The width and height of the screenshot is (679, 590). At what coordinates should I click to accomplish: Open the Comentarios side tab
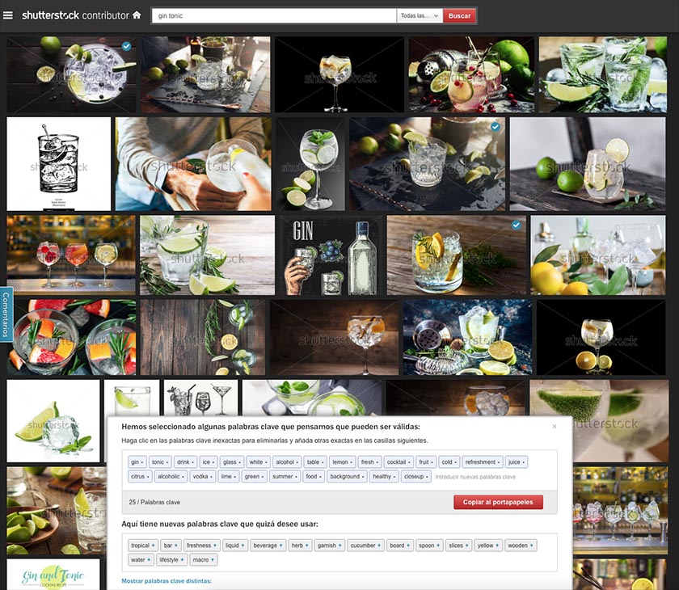pos(6,314)
